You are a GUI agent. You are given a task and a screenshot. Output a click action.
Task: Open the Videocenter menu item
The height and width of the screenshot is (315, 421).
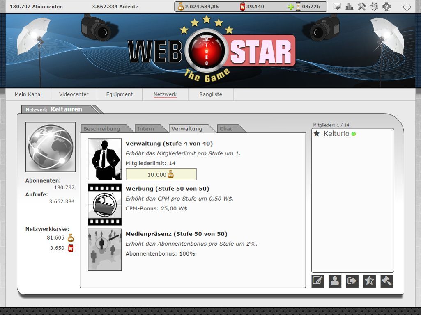coord(74,94)
